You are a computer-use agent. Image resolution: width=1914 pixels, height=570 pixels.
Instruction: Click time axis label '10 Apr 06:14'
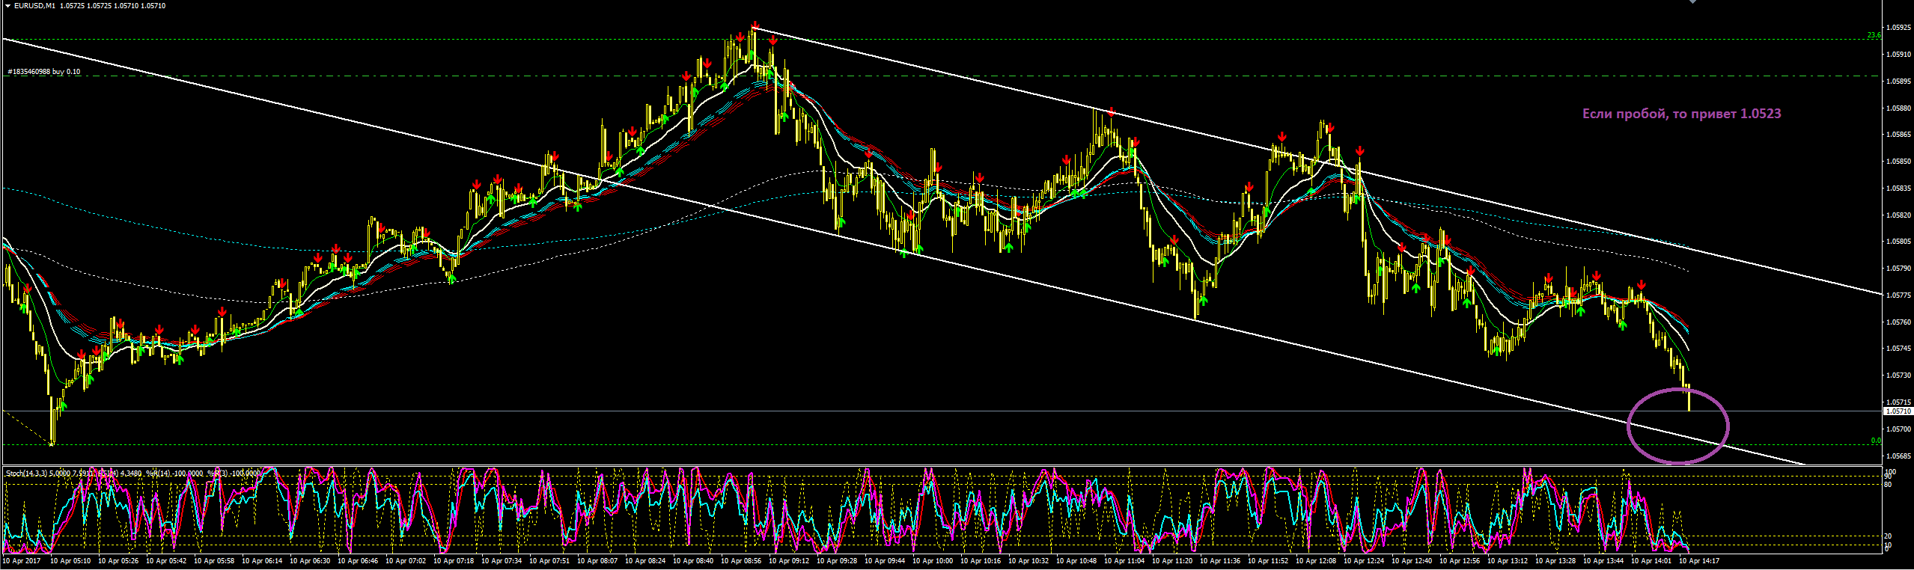262,560
